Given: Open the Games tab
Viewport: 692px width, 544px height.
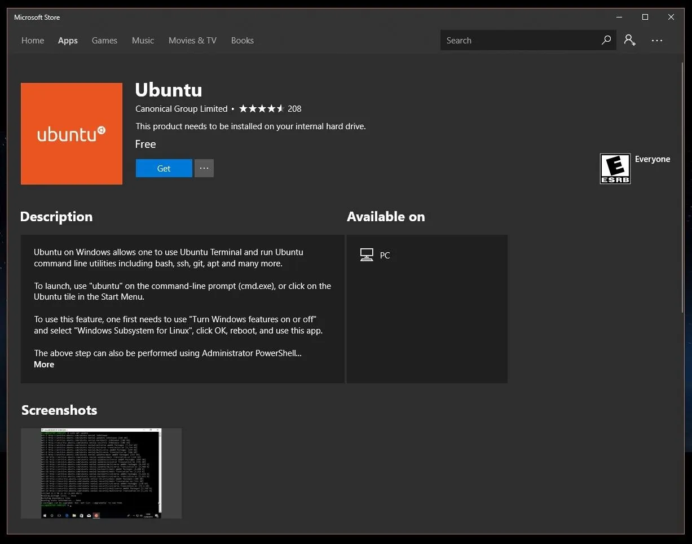Looking at the screenshot, I should pyautogui.click(x=104, y=41).
